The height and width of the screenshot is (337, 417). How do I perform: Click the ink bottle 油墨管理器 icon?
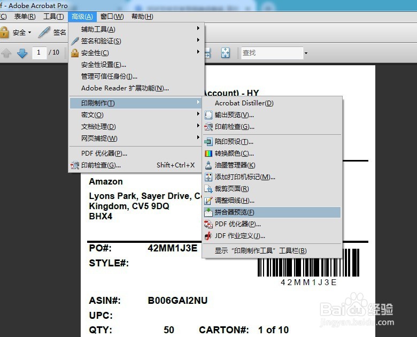208,165
